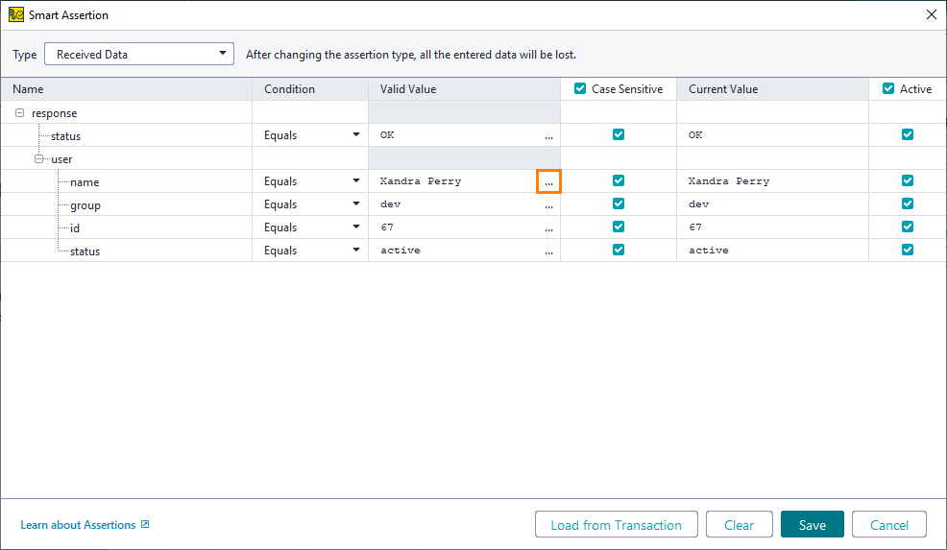Open ellipsis editor for user status active value
947x550 pixels.
[x=548, y=251]
